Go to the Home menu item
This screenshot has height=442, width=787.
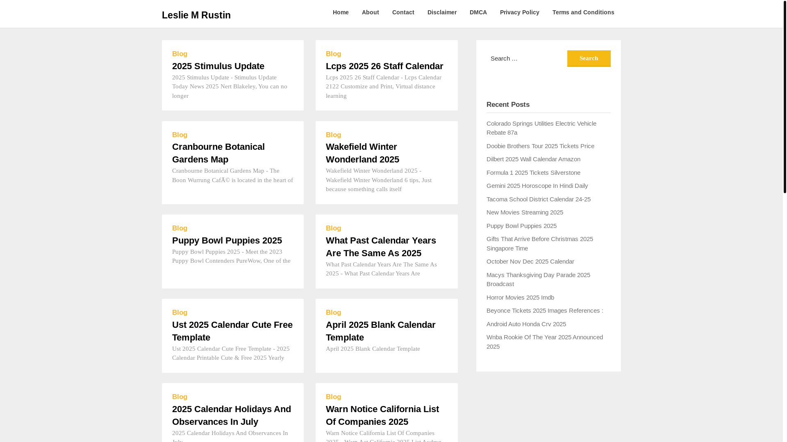point(341,12)
